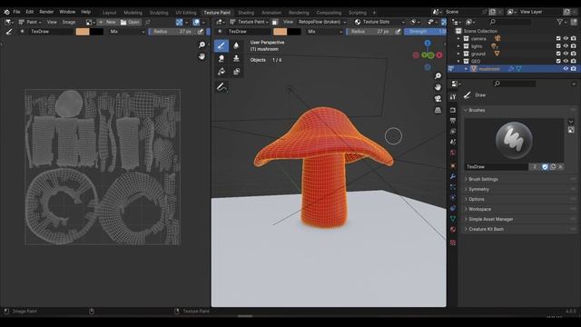Switch perspective/orthographic grid icon in viewport
The height and width of the screenshot is (327, 581).
(x=438, y=110)
